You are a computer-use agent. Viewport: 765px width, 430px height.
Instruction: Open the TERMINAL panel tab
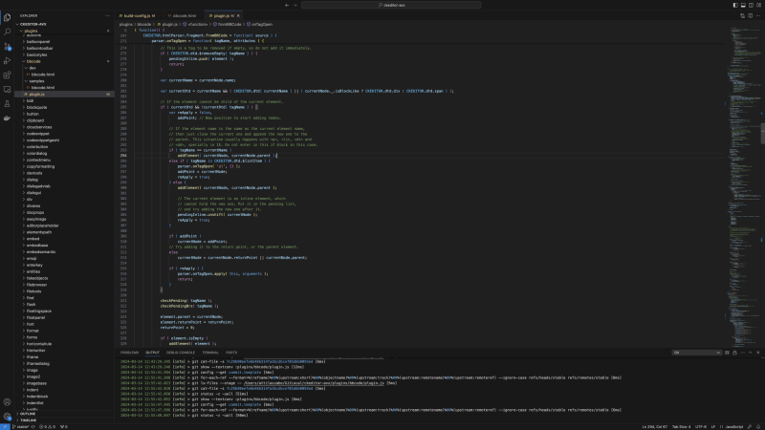point(210,353)
